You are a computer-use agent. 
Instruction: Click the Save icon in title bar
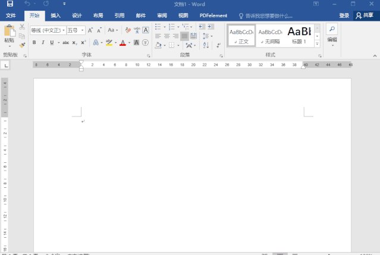[10, 4]
